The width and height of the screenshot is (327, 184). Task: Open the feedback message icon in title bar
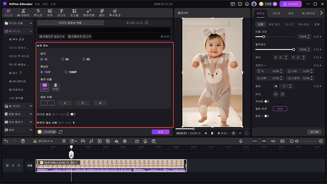tap(240, 4)
